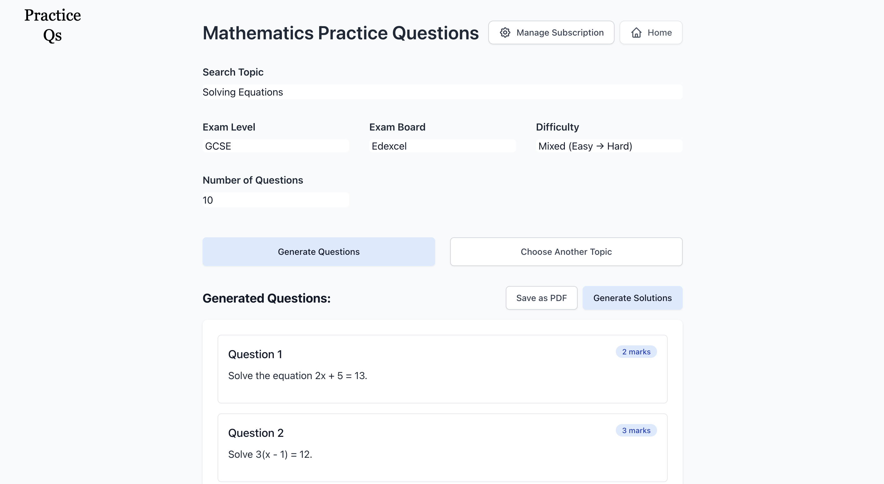Image resolution: width=884 pixels, height=484 pixels.
Task: Select the 3 marks badge on Question 2
Action: click(636, 430)
